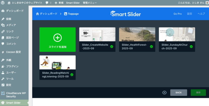Open the Slider_SundayAtChurch slide thumbnail
Viewport: 209px width, 106px height.
click(x=177, y=34)
